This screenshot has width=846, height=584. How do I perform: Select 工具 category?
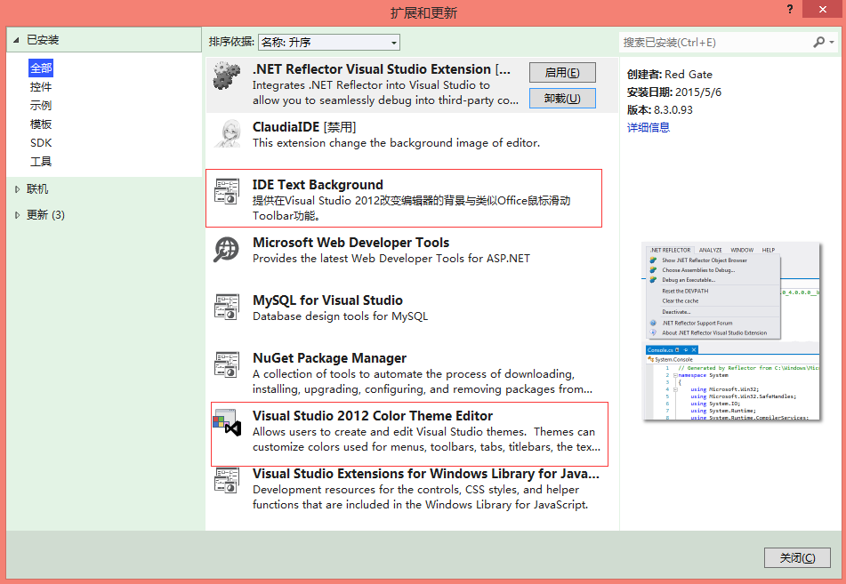[41, 161]
